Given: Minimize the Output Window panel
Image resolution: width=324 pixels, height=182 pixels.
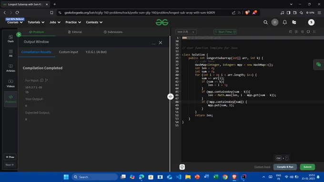Looking at the screenshot, I should click(153, 43).
